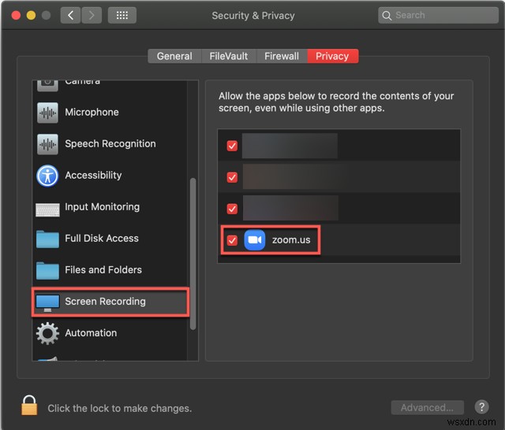Click the Automation gear icon

point(47,333)
